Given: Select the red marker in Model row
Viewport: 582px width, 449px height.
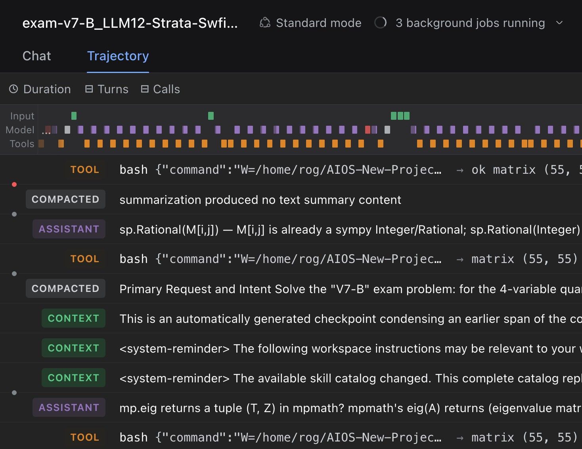Looking at the screenshot, I should pyautogui.click(x=368, y=130).
